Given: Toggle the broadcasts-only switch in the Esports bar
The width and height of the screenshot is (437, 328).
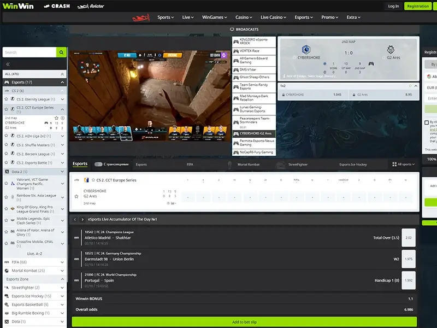Looking at the screenshot, I should [98, 165].
